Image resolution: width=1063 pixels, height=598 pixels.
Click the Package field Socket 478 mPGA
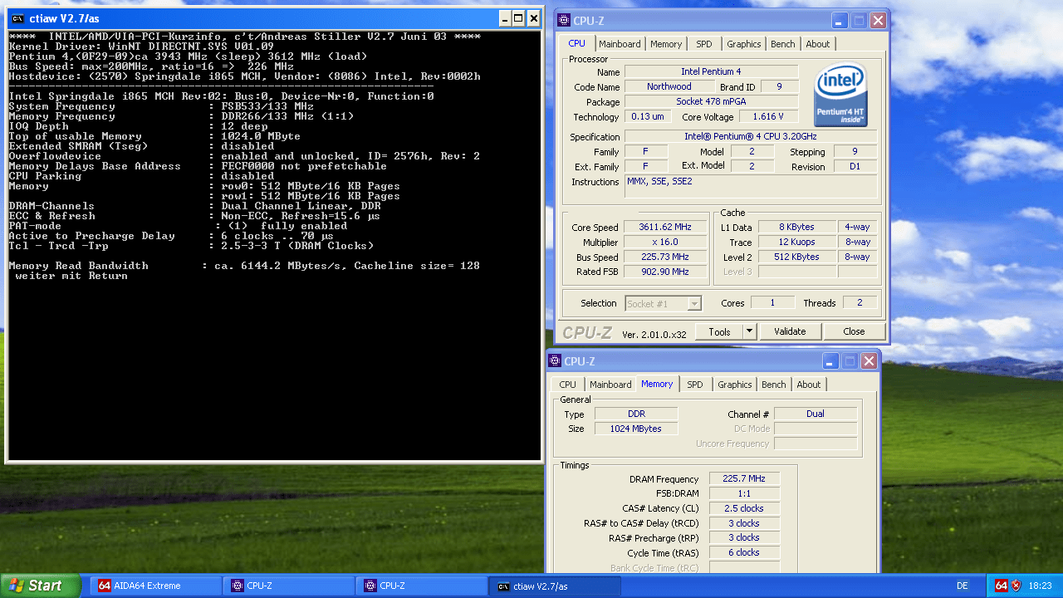[x=711, y=101]
